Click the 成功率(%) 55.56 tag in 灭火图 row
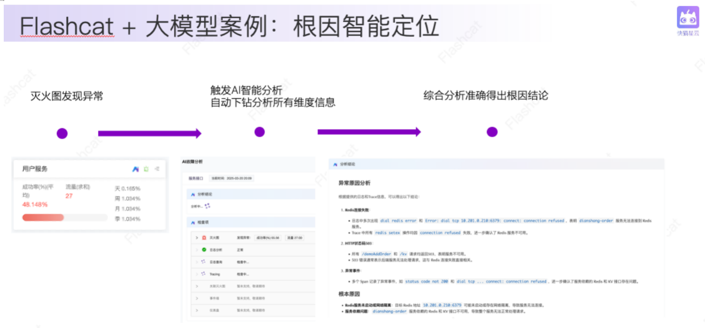 [268, 238]
